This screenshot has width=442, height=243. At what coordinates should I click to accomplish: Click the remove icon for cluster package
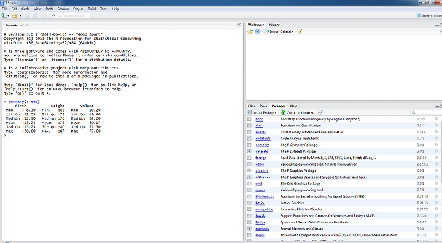(x=436, y=132)
